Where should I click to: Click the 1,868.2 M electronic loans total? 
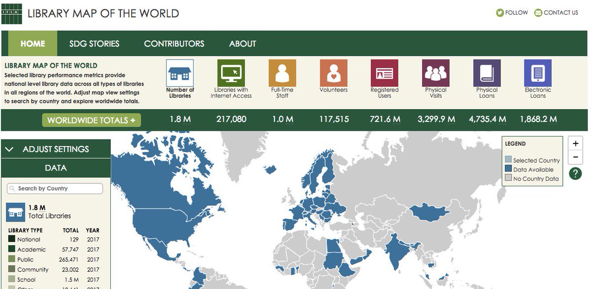pos(538,119)
